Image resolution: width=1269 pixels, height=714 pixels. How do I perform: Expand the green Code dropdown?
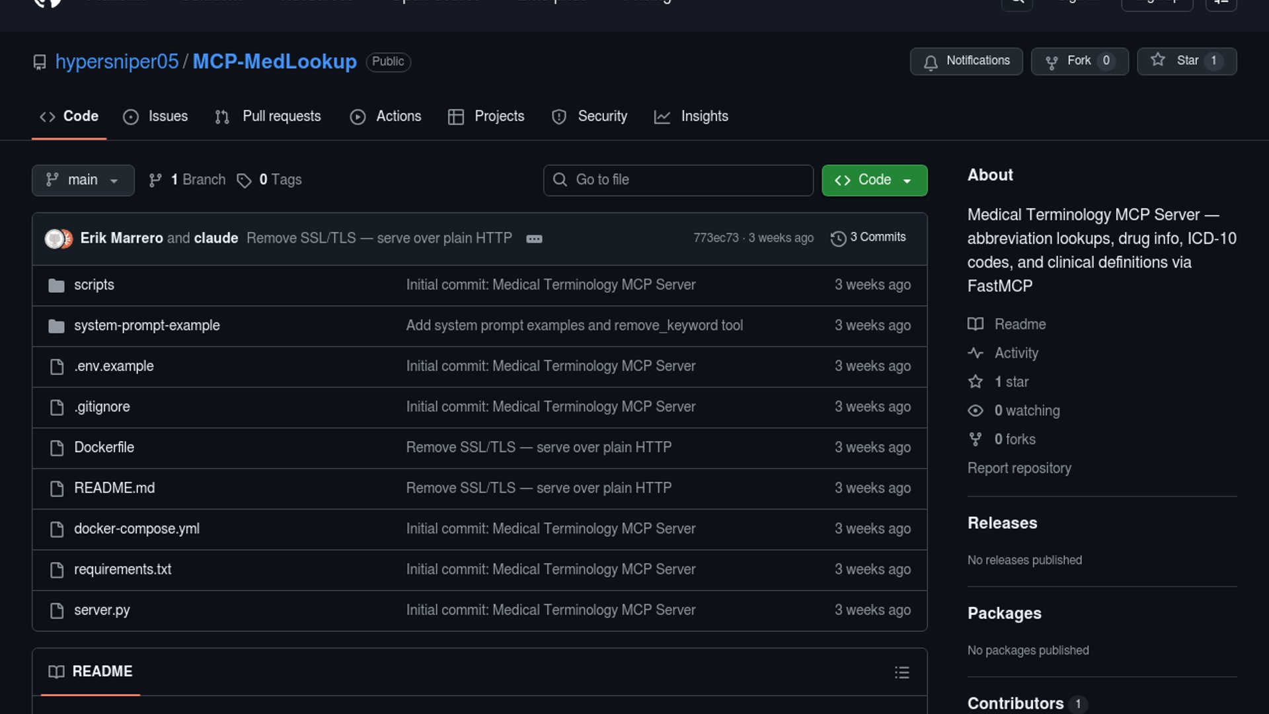tap(874, 180)
